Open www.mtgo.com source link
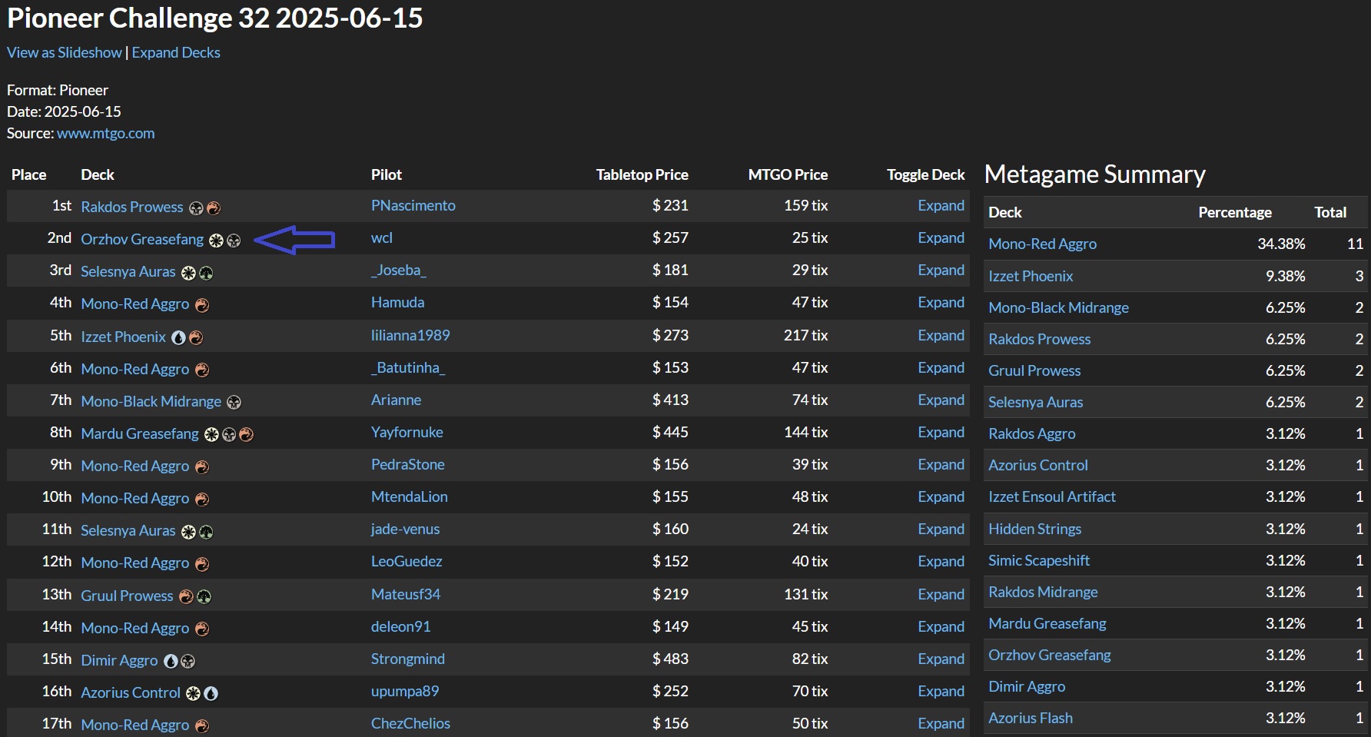 pyautogui.click(x=106, y=133)
